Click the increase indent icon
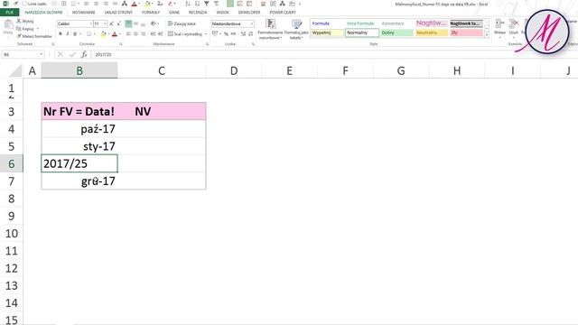 click(x=161, y=34)
